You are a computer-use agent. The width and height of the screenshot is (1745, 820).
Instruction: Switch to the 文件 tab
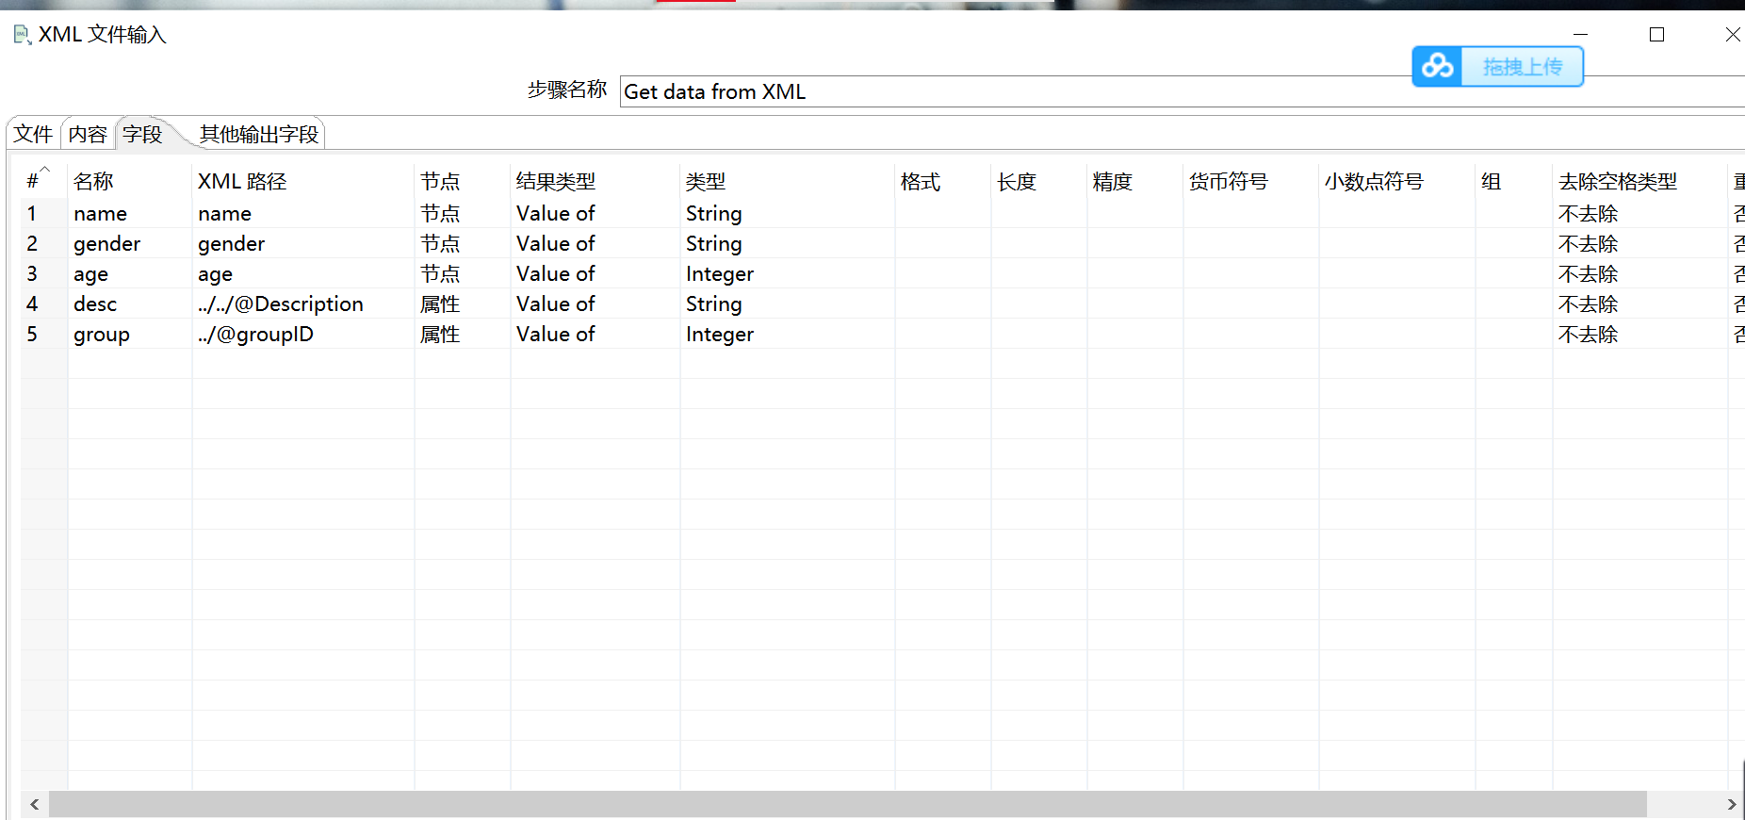(x=33, y=134)
